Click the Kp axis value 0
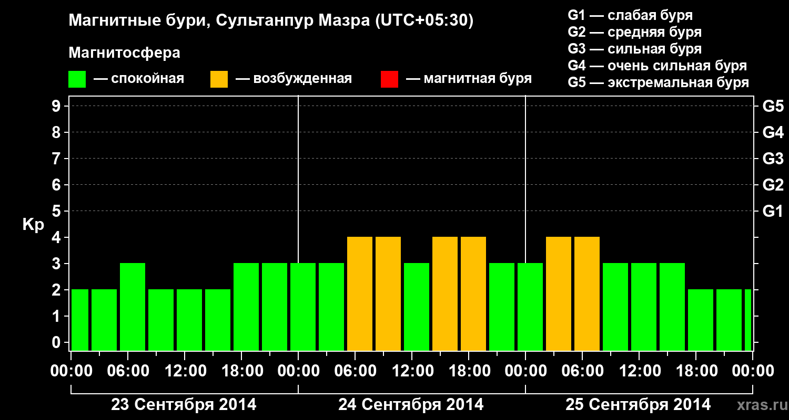The image size is (789, 420). click(x=57, y=343)
